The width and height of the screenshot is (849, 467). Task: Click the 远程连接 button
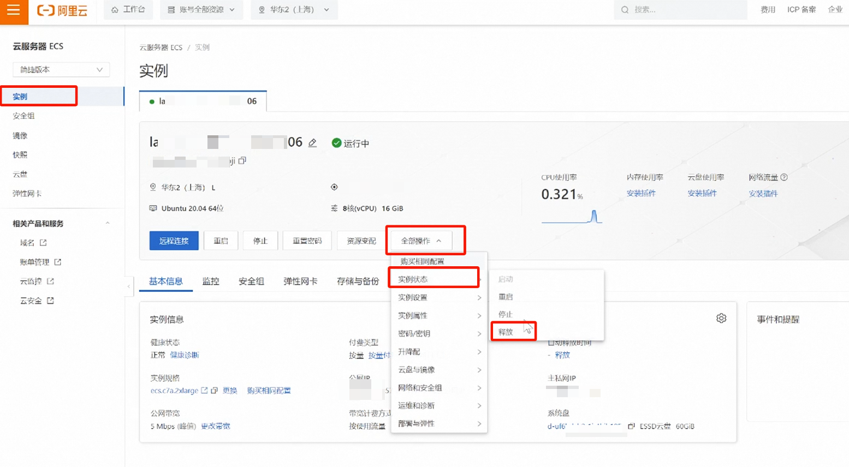click(x=174, y=241)
